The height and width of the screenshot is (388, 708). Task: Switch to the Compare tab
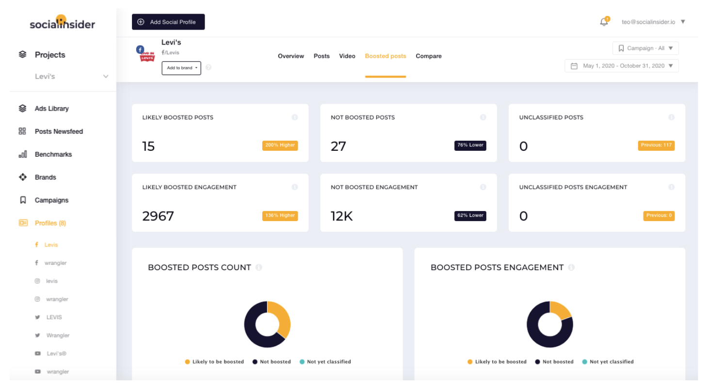click(429, 56)
